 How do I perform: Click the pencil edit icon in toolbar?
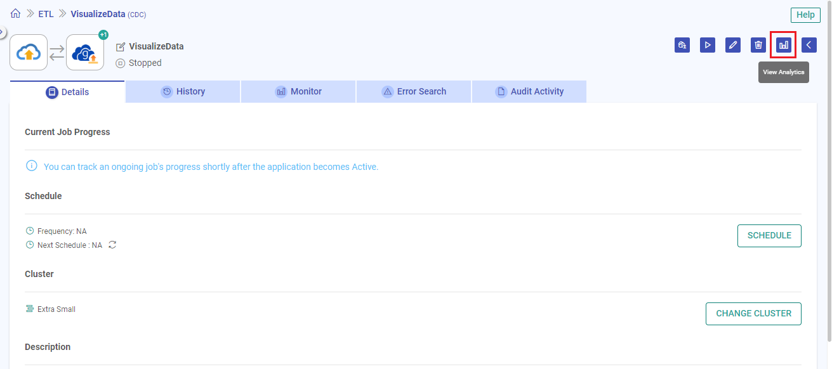tap(732, 45)
